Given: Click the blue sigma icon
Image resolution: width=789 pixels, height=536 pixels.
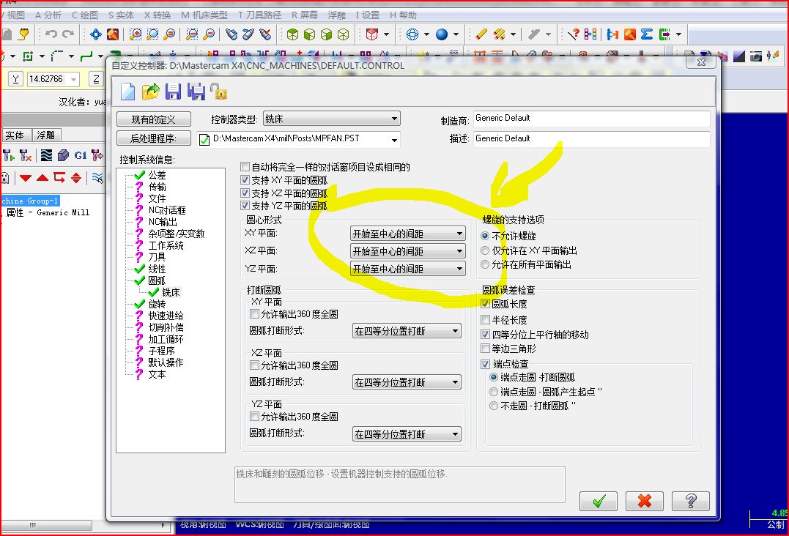Looking at the screenshot, I should [647, 34].
